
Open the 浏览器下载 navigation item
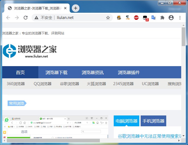[x=57, y=72]
